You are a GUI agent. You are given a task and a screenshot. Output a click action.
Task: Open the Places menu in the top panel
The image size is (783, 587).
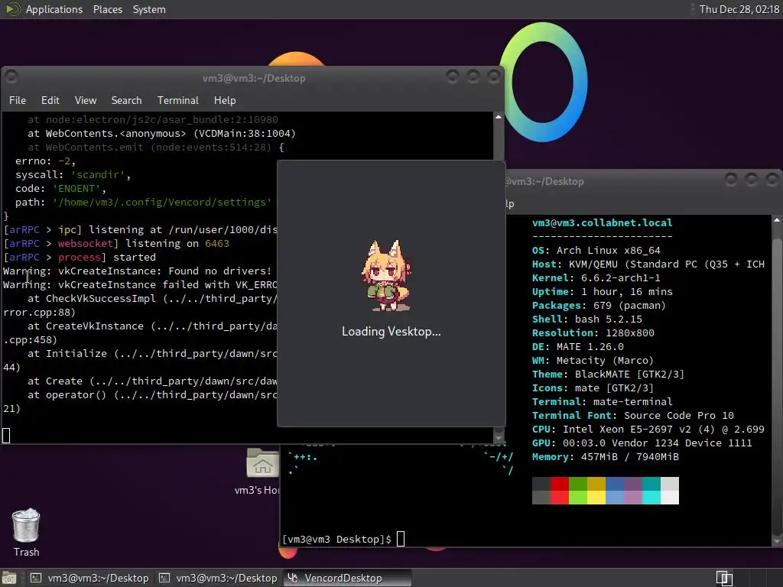pyautogui.click(x=107, y=9)
